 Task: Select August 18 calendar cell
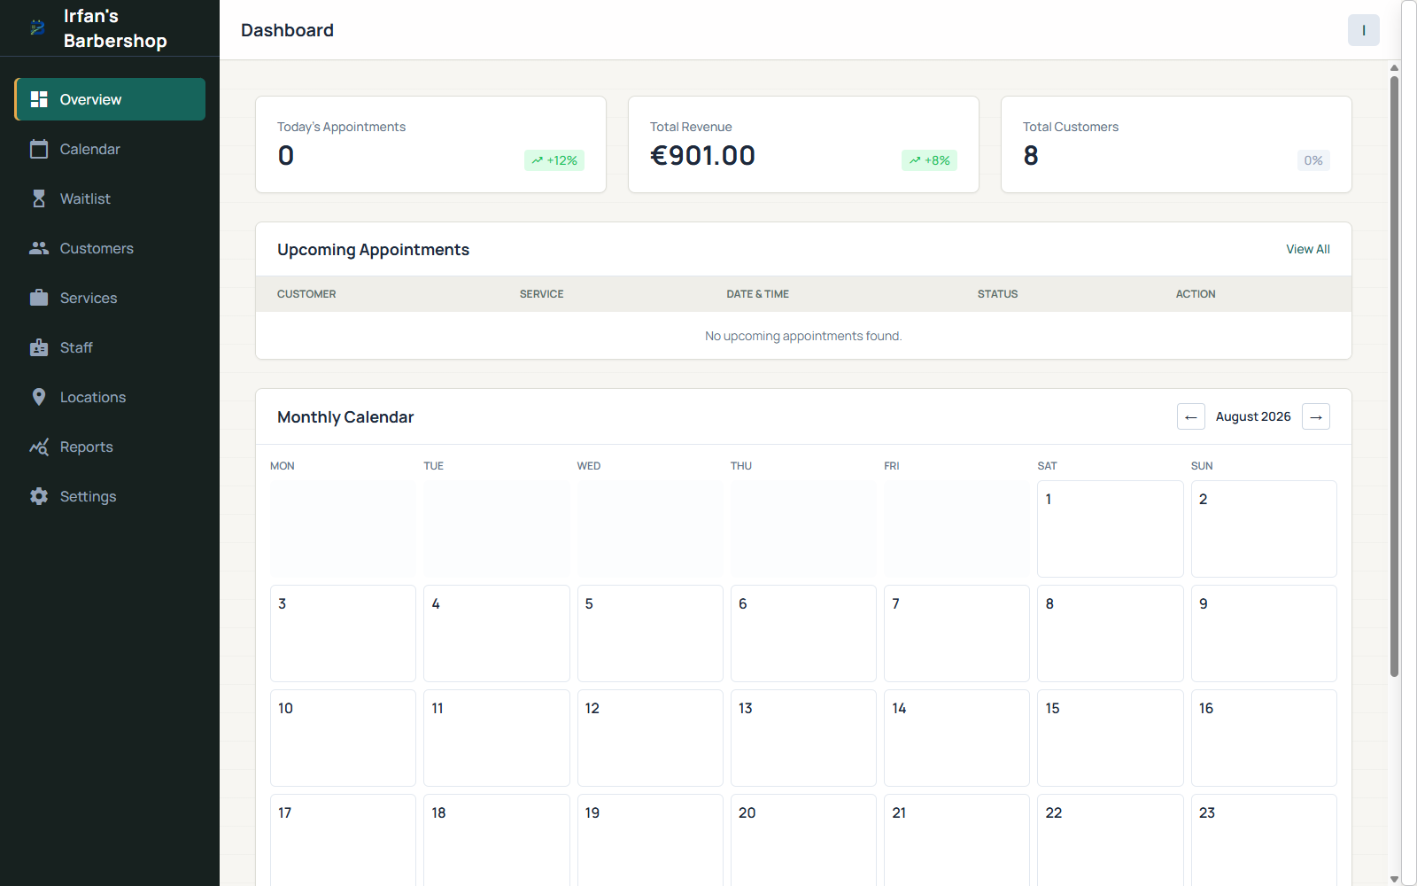click(x=496, y=840)
